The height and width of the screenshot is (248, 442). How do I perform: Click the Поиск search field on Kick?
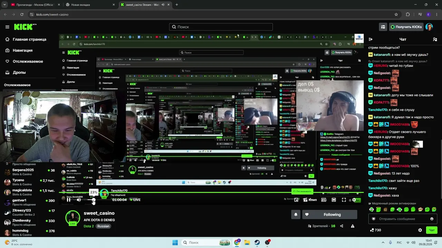[221, 27]
